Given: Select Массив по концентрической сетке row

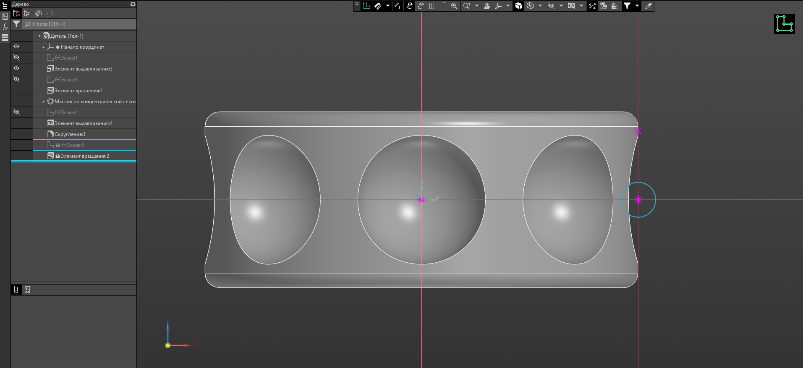Looking at the screenshot, I should point(84,102).
